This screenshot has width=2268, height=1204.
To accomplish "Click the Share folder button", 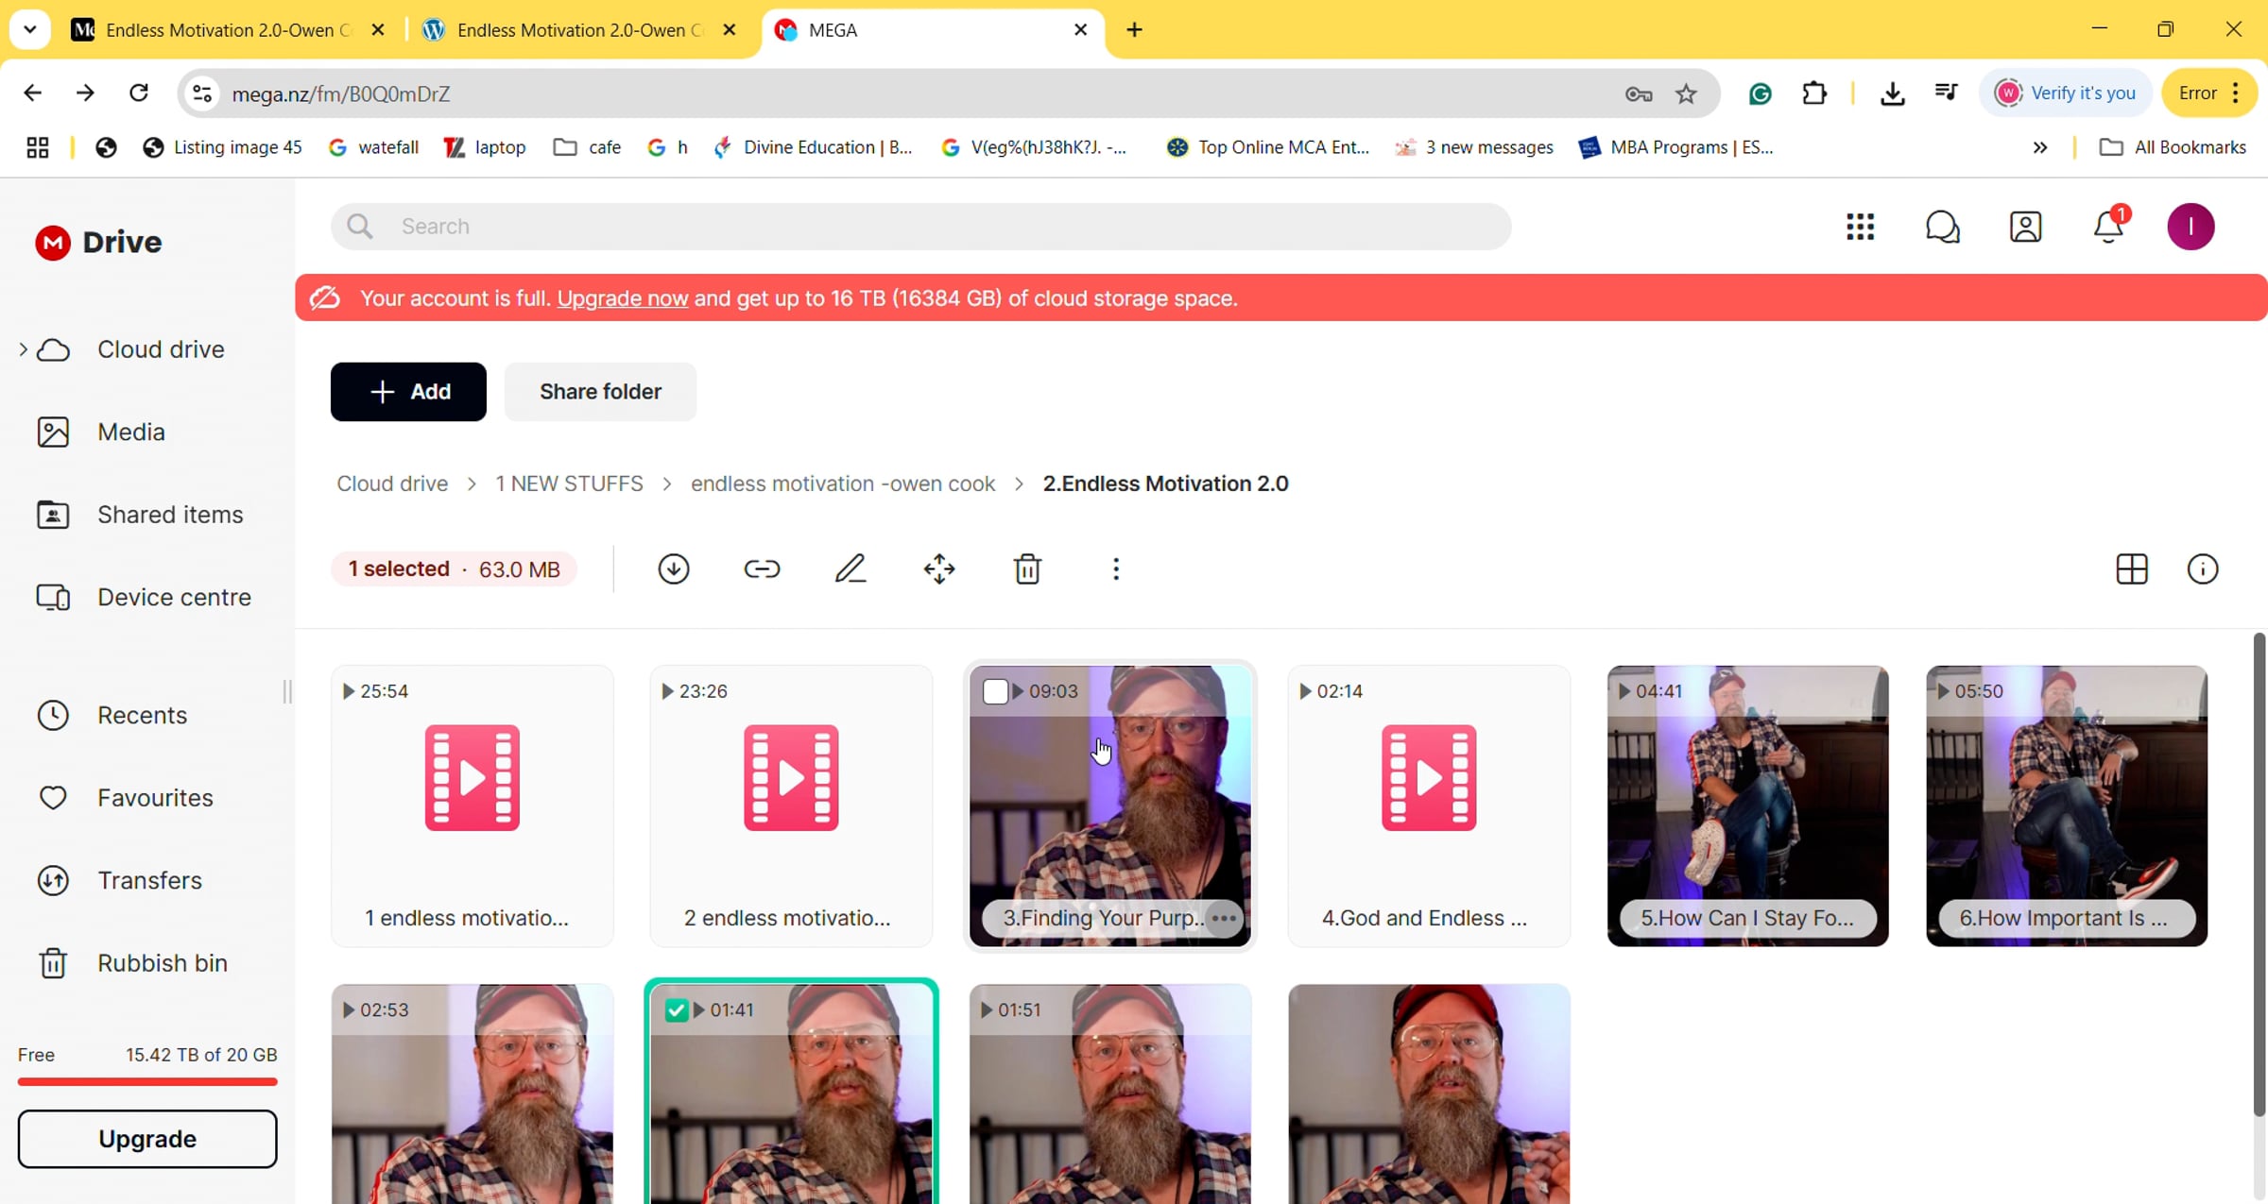I will click(x=600, y=392).
